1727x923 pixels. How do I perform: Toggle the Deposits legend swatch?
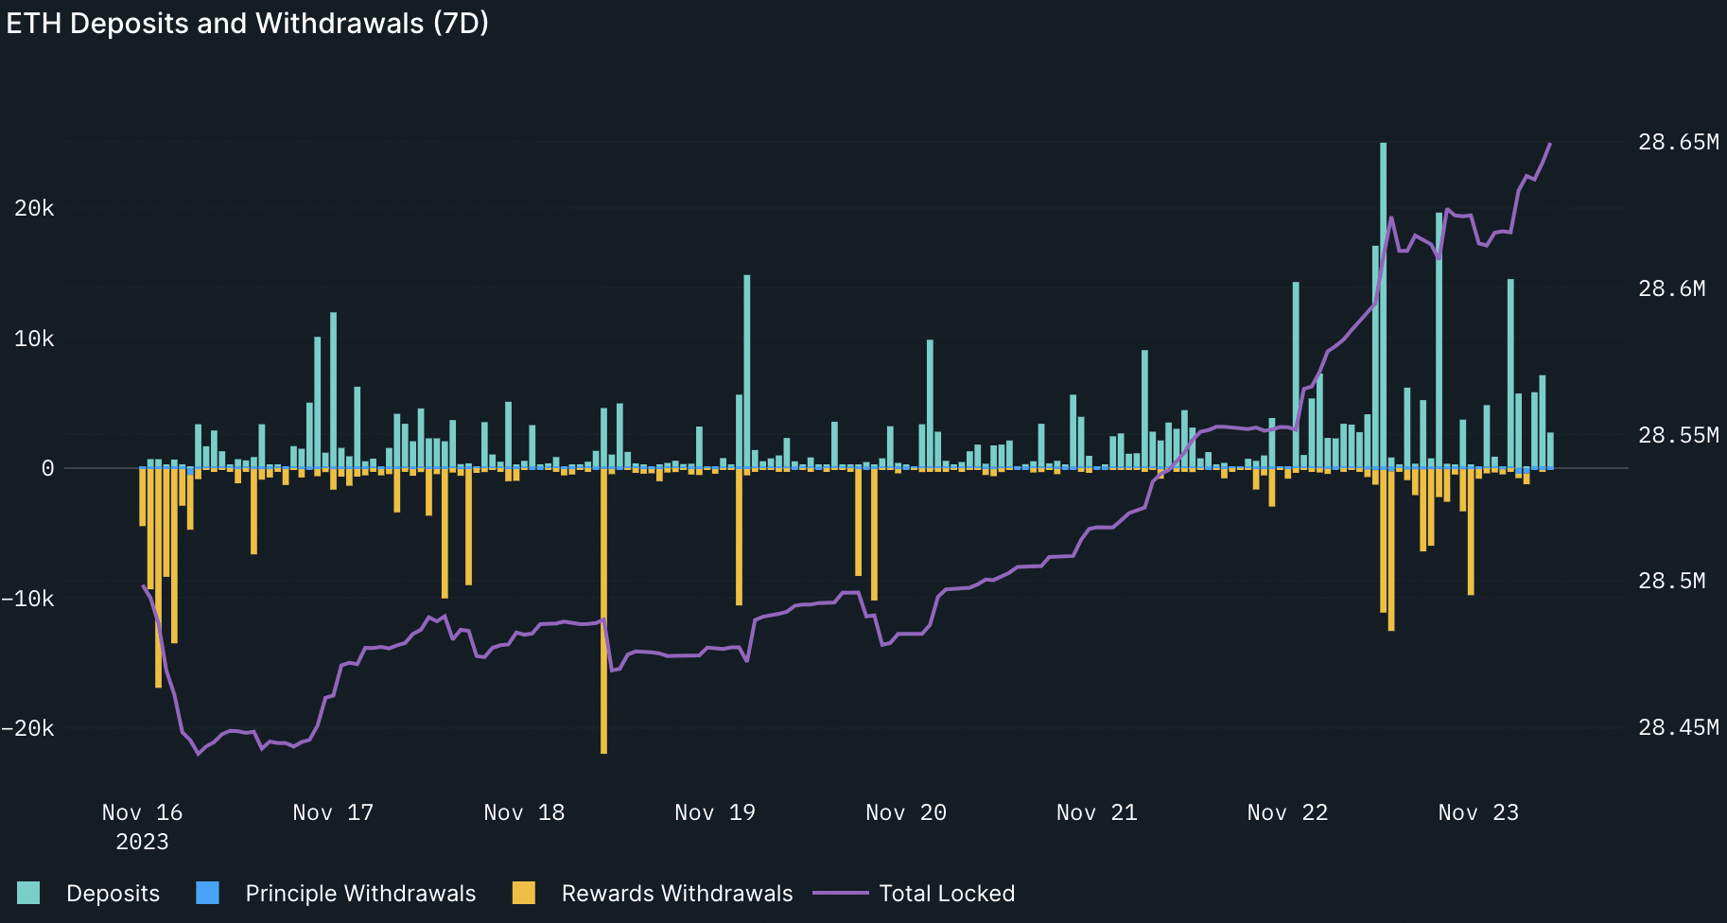[x=28, y=893]
